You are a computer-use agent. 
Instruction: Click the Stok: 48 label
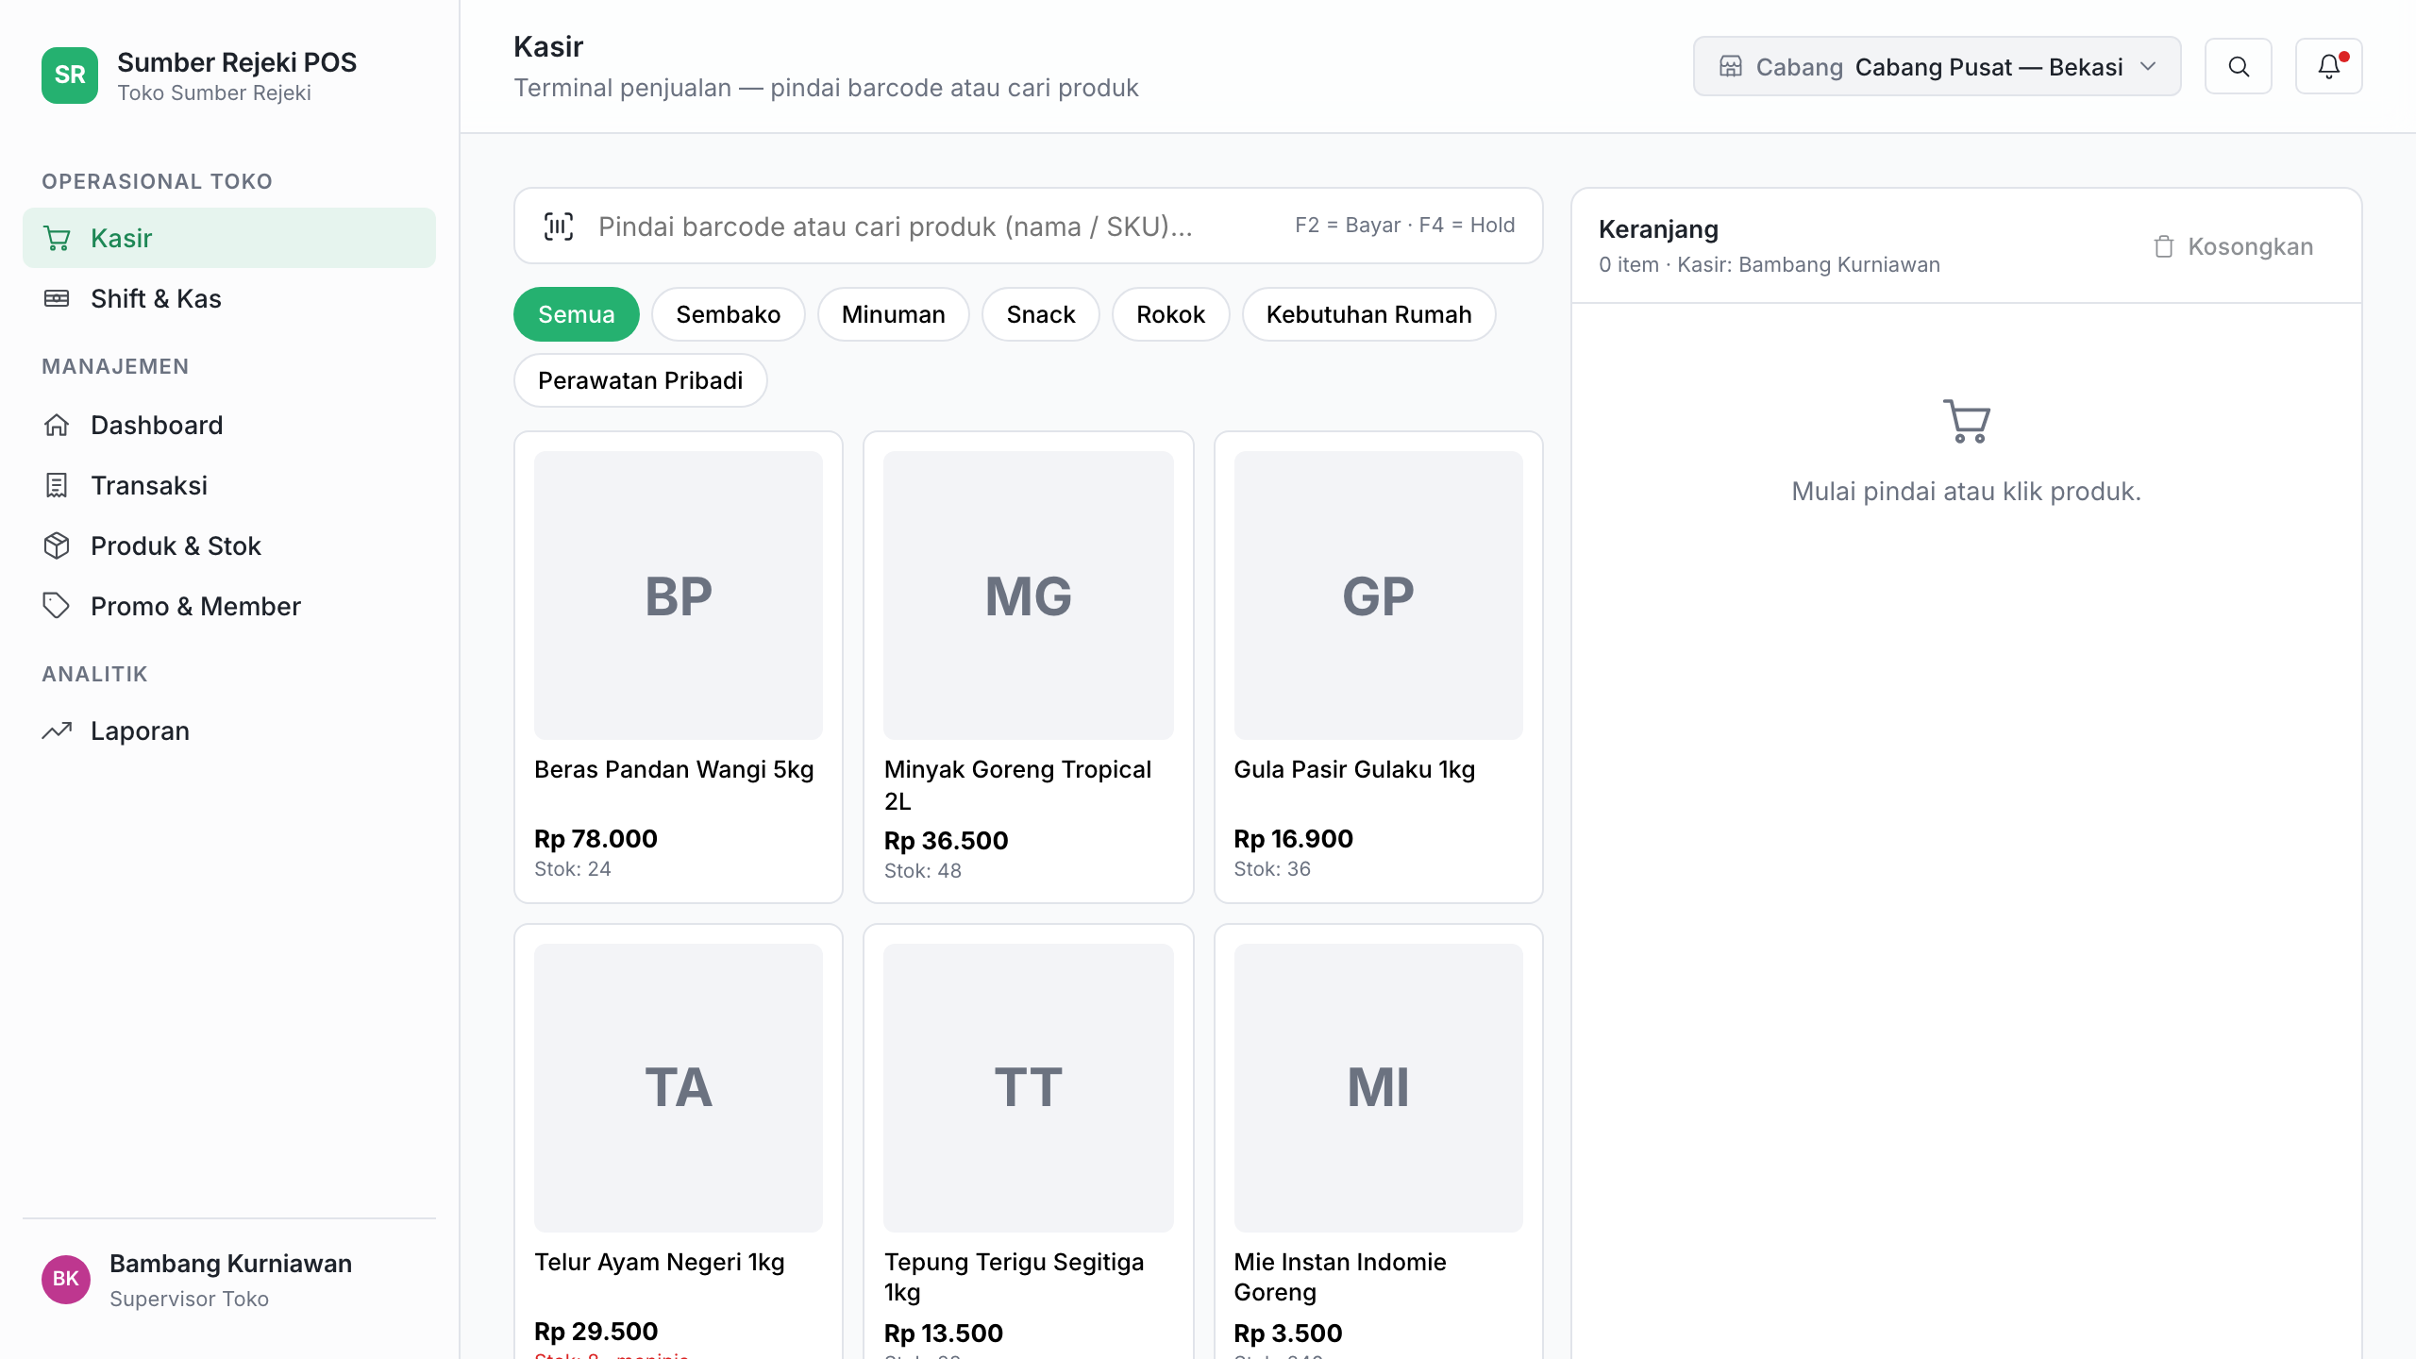(x=923, y=871)
